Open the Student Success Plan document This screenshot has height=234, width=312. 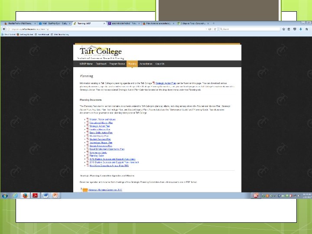pyautogui.click(x=100, y=139)
